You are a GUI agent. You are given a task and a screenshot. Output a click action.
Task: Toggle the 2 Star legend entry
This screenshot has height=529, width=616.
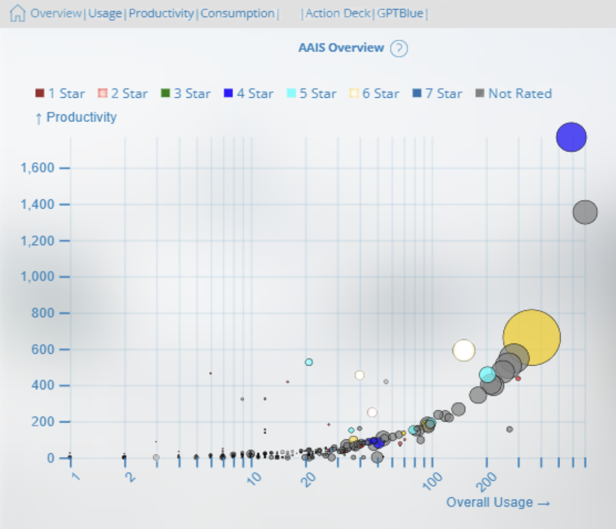coord(123,94)
